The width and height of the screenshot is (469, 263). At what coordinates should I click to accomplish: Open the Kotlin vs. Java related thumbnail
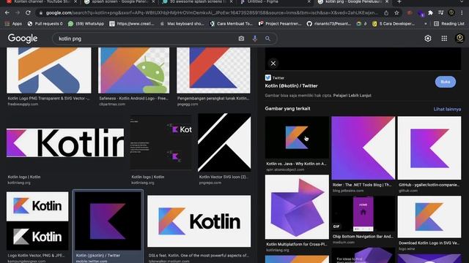(x=297, y=137)
